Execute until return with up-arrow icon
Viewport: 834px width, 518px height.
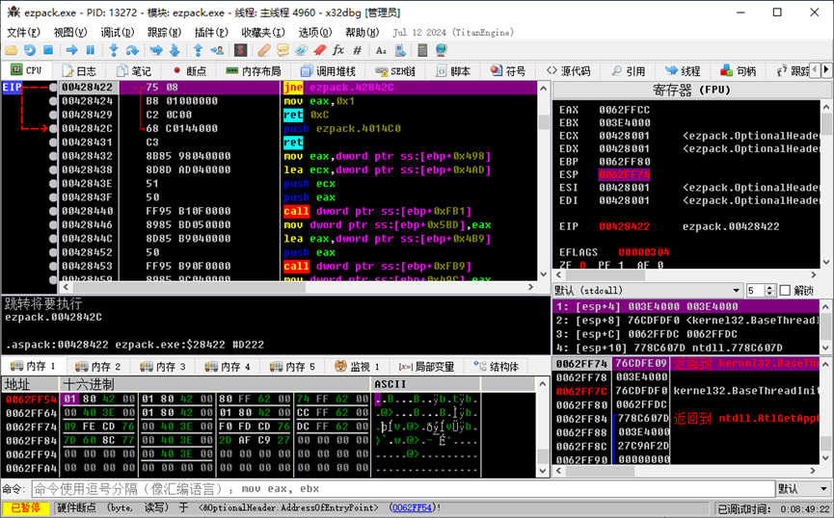(x=198, y=50)
